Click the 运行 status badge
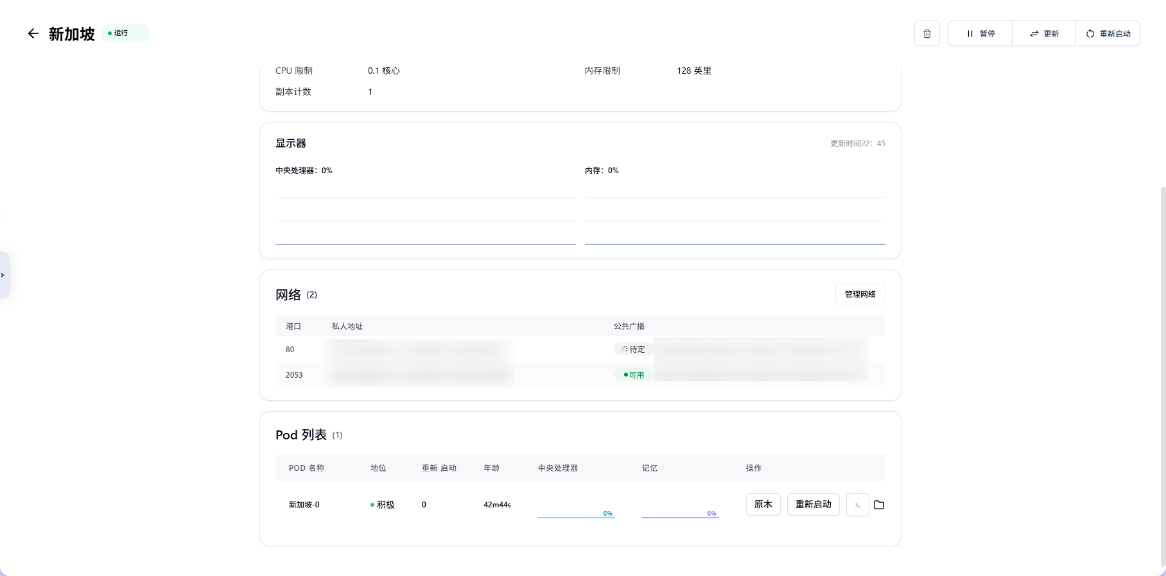1166x576 pixels. (125, 33)
